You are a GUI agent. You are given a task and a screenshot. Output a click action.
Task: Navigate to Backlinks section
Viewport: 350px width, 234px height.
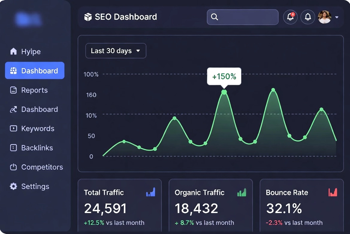(x=37, y=148)
